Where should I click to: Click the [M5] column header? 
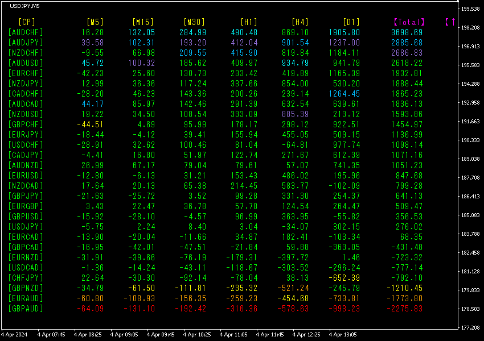[95, 22]
